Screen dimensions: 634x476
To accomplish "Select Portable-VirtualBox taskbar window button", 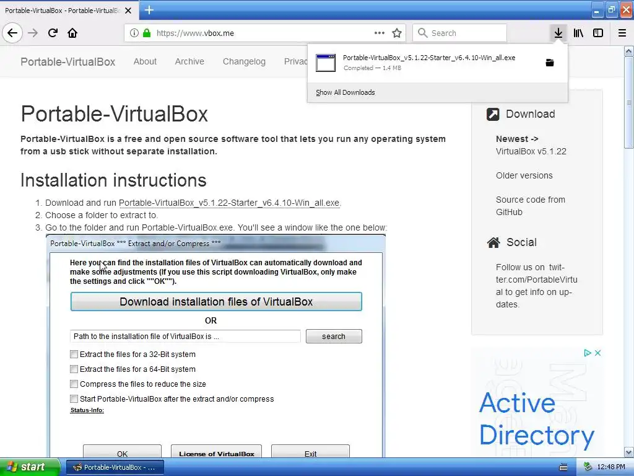I will [x=115, y=467].
